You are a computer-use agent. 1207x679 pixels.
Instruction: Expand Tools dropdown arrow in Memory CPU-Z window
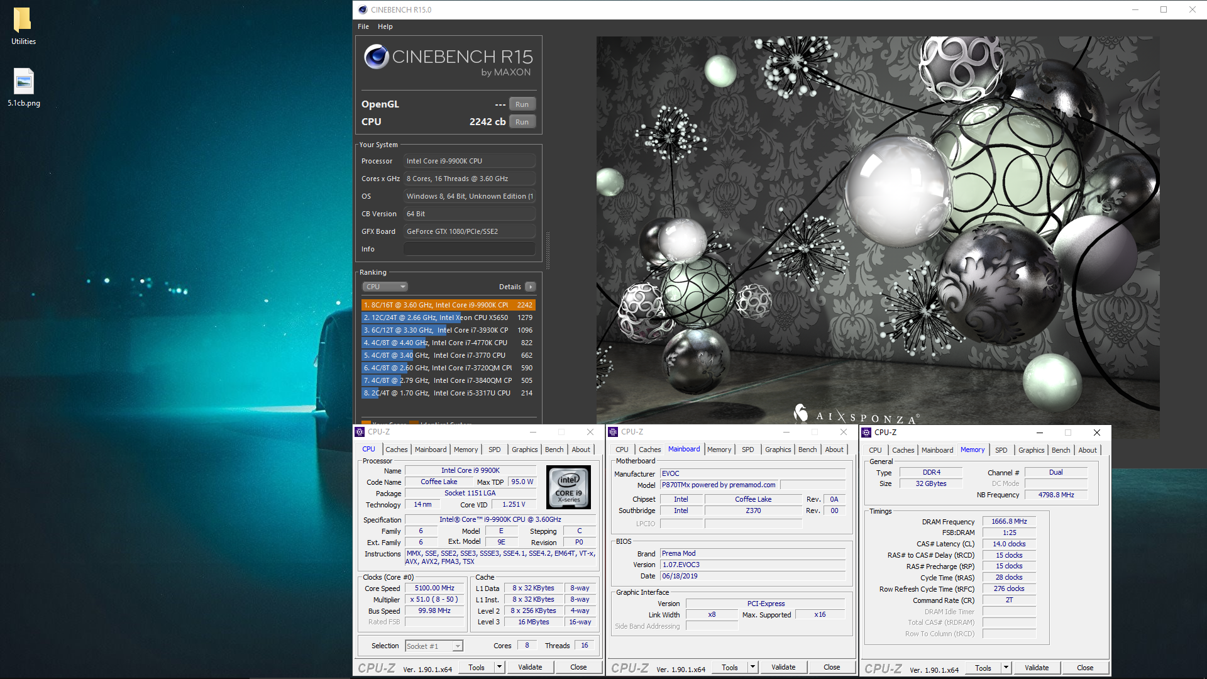[x=1006, y=668]
